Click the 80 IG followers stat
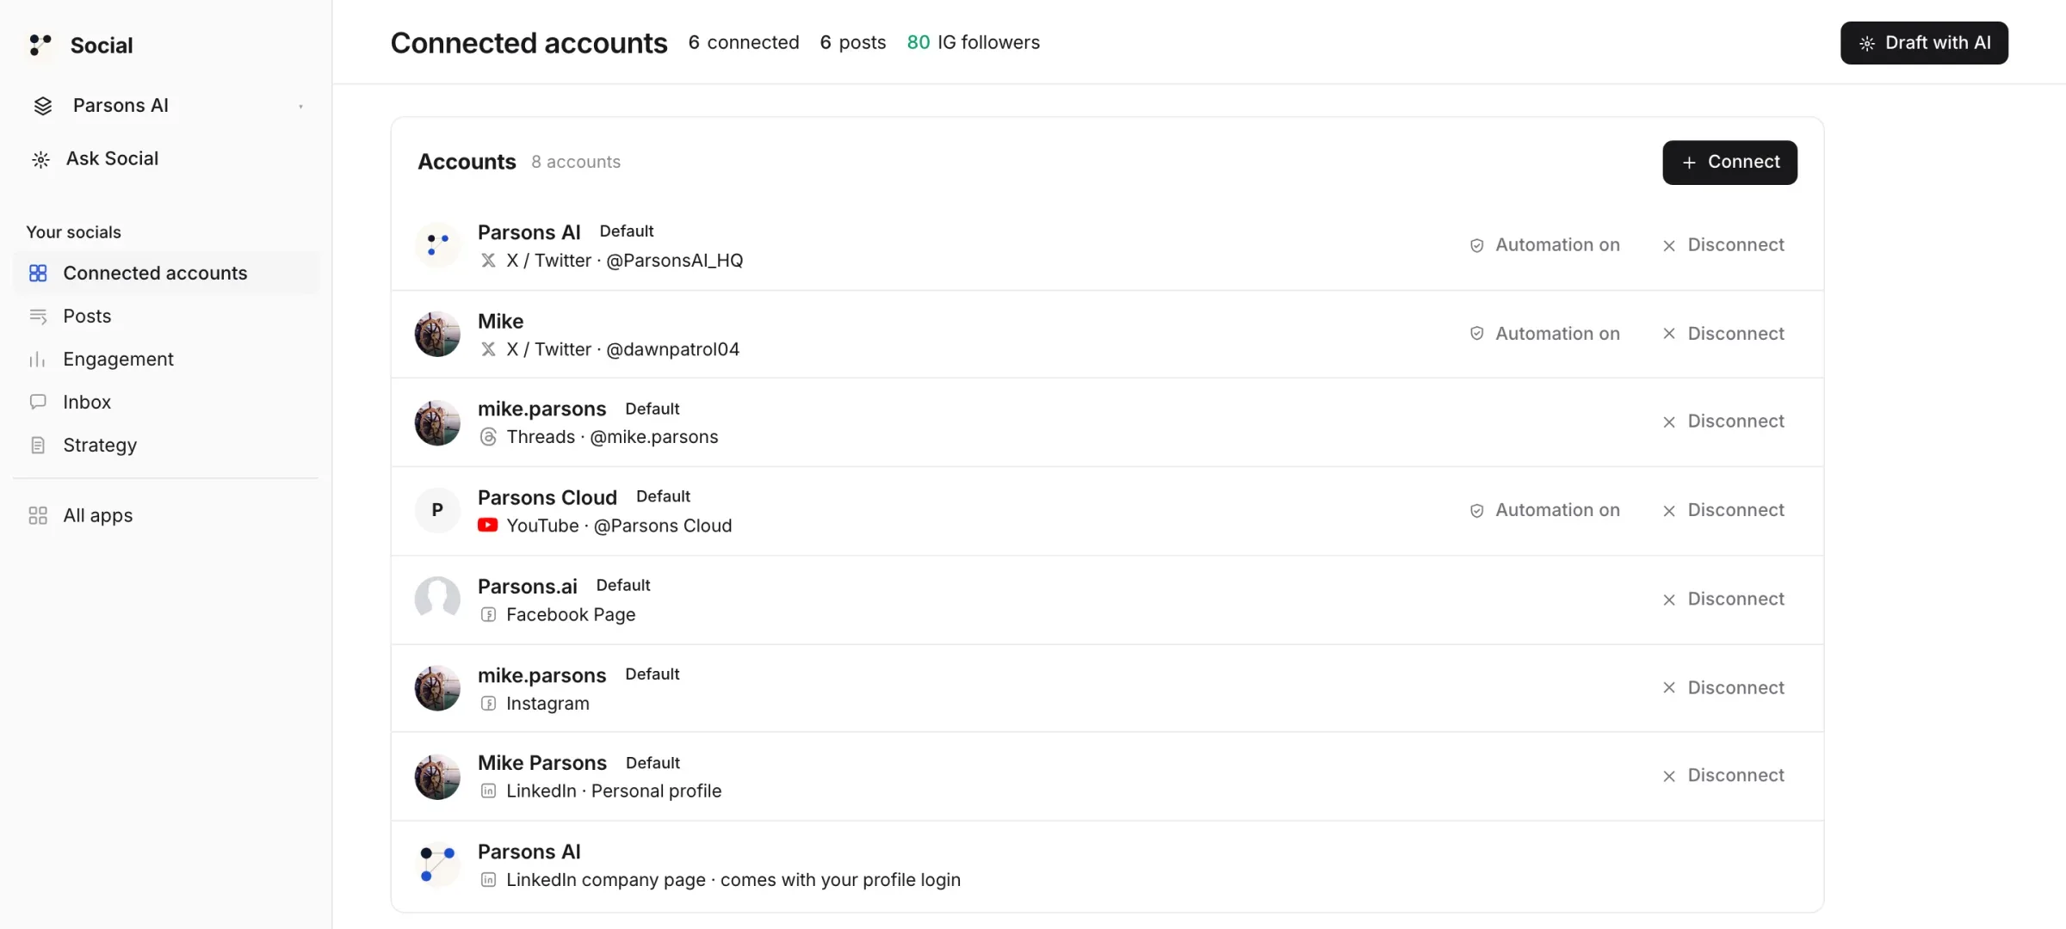 tap(973, 42)
